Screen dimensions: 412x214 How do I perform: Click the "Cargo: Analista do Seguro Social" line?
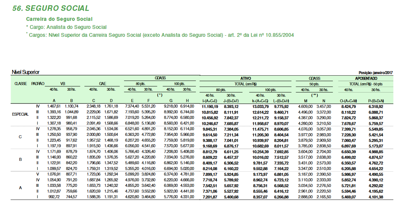point(68,27)
